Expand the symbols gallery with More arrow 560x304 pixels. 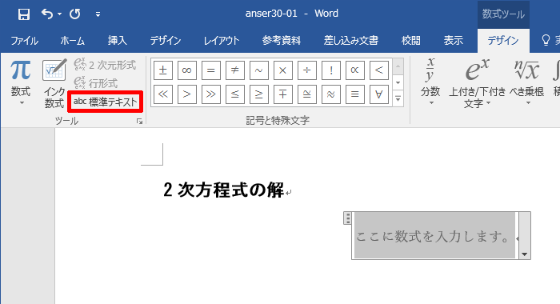pos(398,99)
